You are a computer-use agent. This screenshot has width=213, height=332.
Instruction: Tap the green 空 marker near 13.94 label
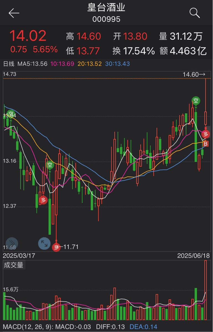point(11,114)
